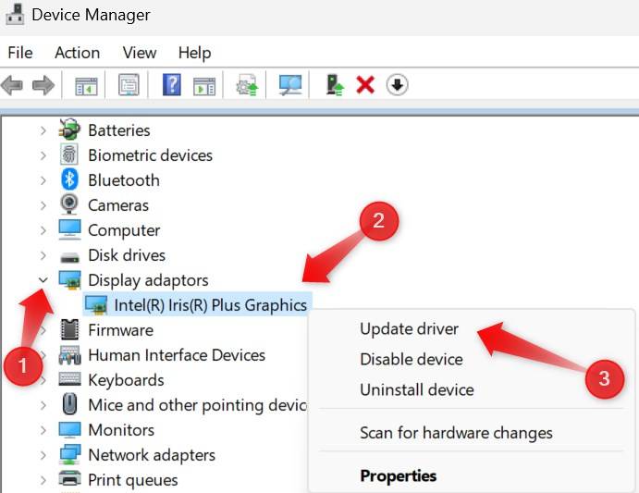Click the blue Help question mark icon

click(172, 85)
